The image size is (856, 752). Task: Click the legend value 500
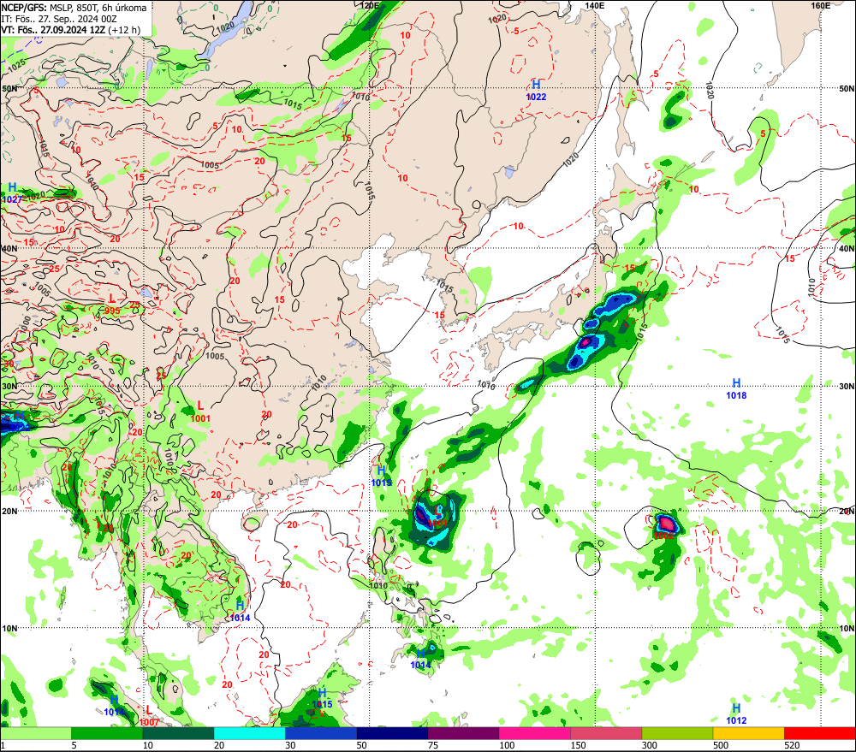tap(721, 745)
